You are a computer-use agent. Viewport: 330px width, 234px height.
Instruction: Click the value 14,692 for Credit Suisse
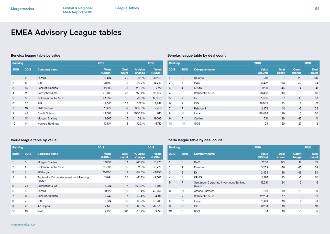[x=107, y=113]
